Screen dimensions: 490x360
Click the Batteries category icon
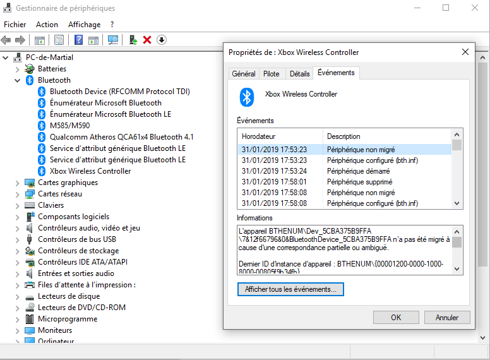coord(30,69)
